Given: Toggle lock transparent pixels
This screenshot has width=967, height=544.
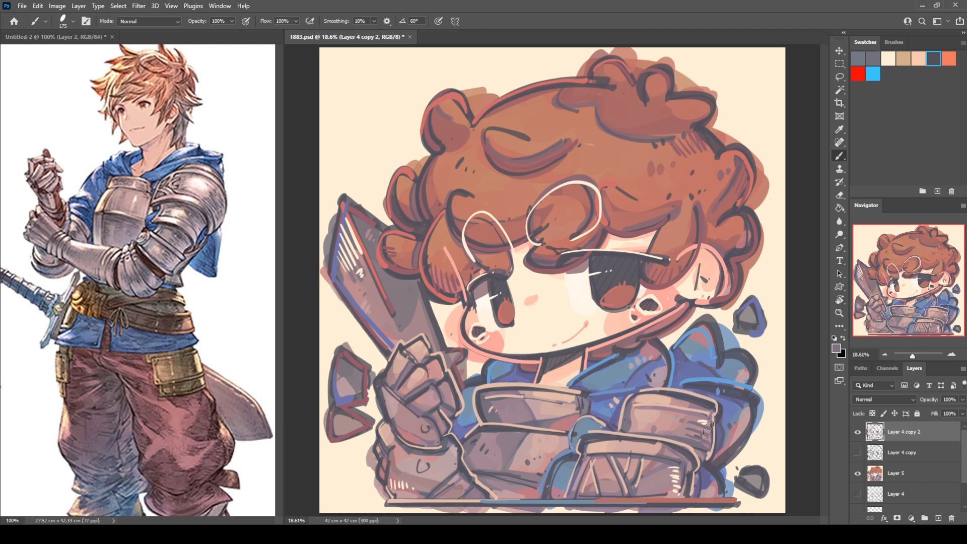Looking at the screenshot, I should point(872,414).
